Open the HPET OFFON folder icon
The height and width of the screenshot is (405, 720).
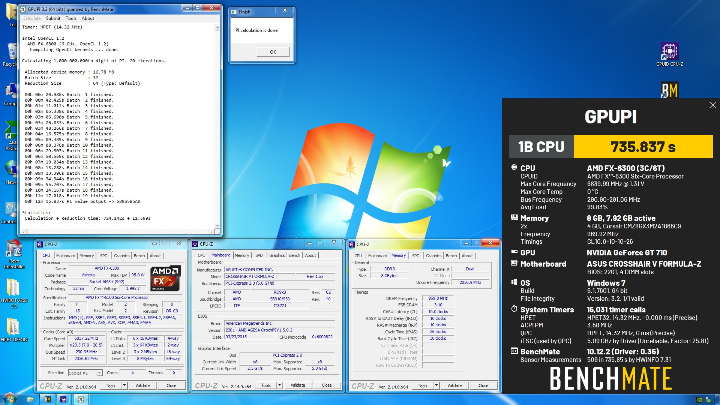tap(14, 330)
